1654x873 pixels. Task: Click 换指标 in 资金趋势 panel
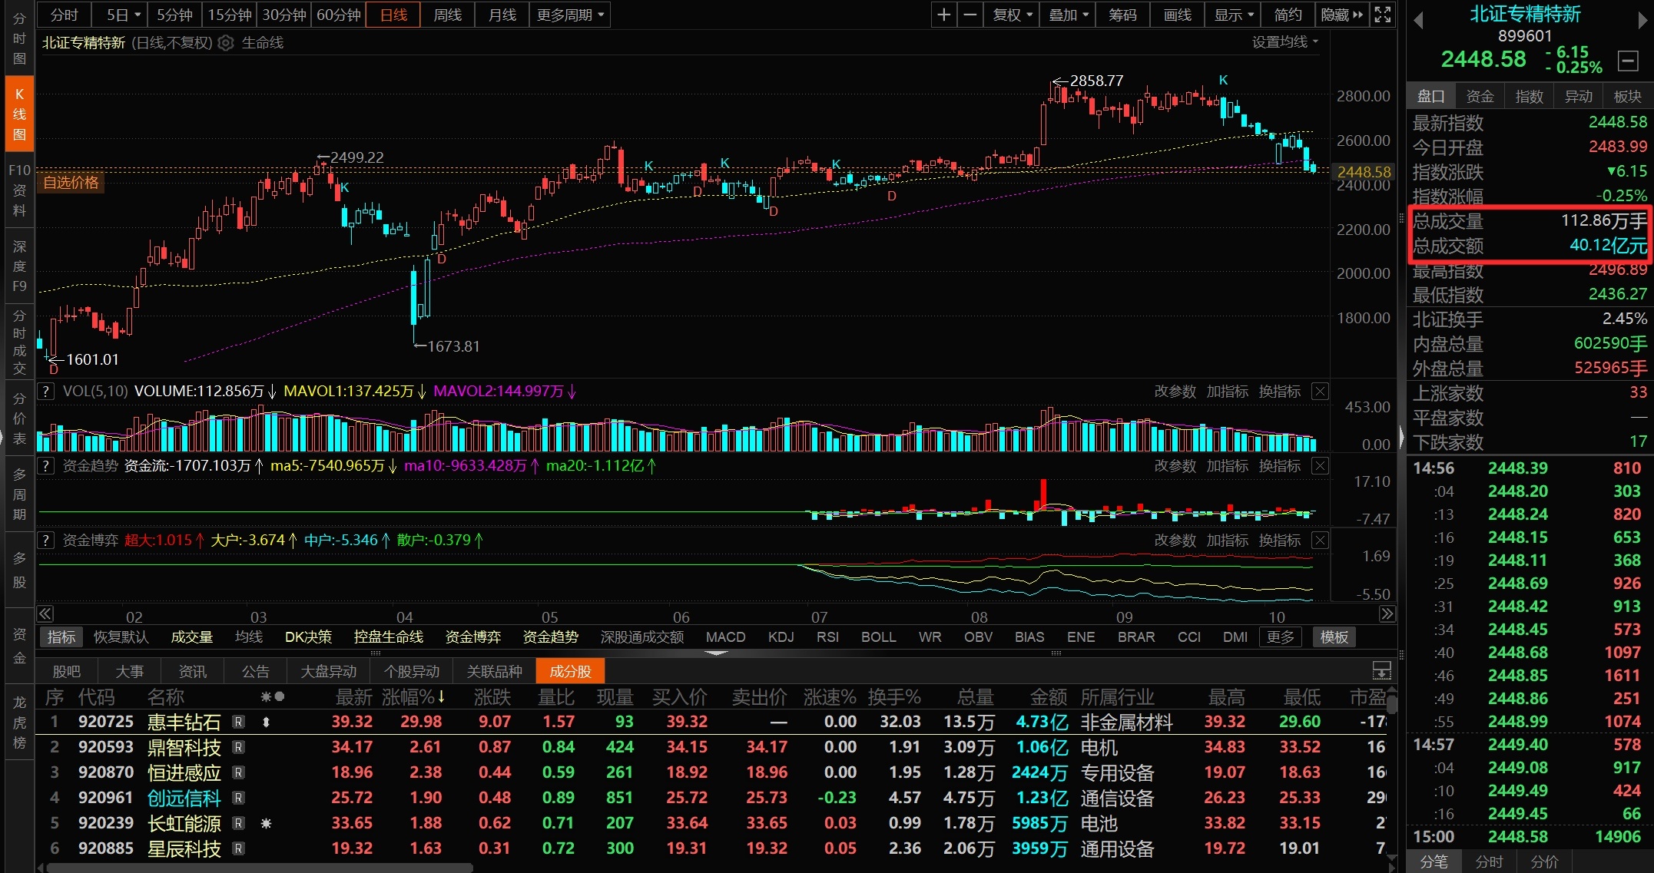(x=1279, y=466)
